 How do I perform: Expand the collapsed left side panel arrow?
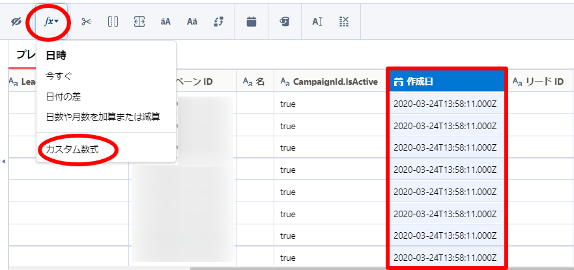[x=4, y=160]
